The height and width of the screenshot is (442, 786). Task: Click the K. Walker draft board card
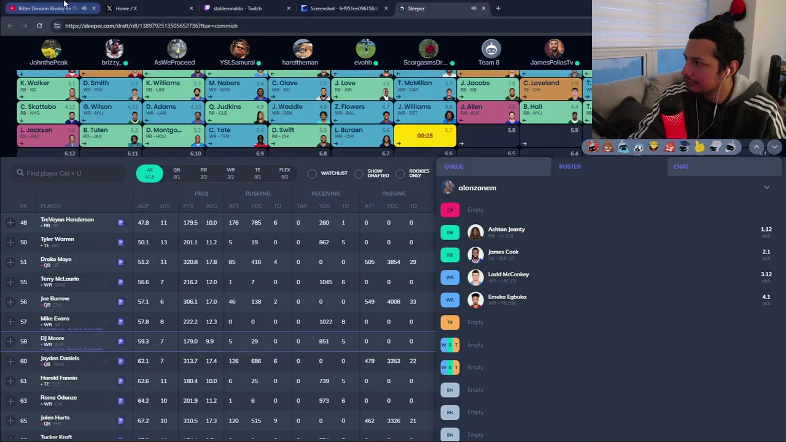(47, 88)
